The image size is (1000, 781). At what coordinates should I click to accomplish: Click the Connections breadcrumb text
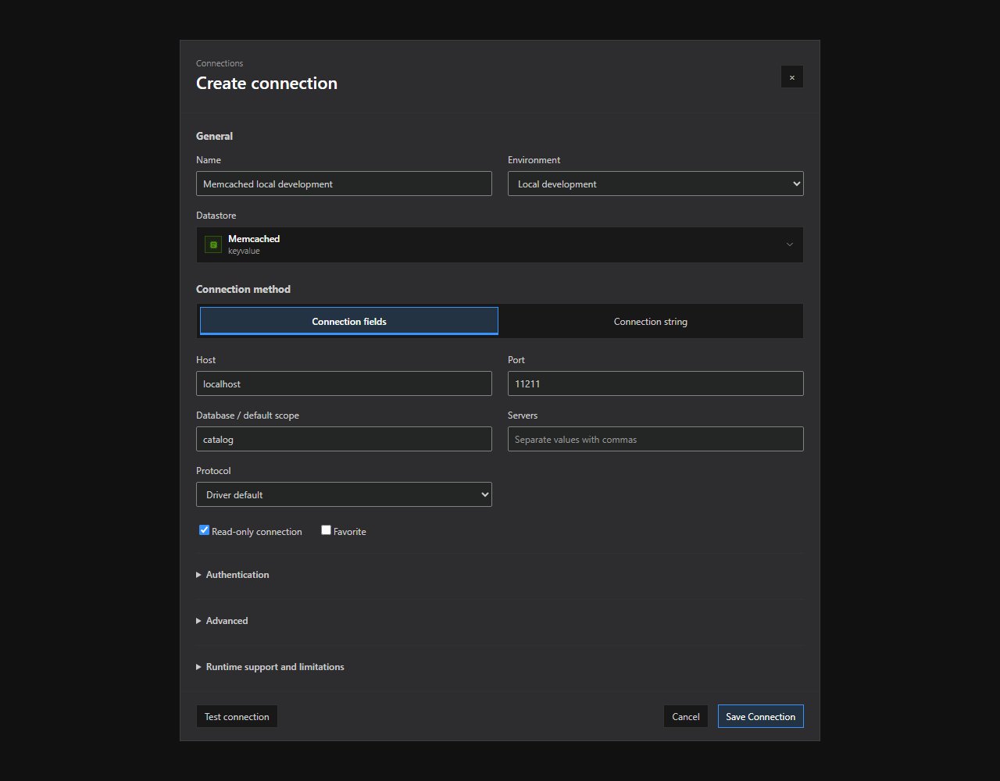click(220, 63)
